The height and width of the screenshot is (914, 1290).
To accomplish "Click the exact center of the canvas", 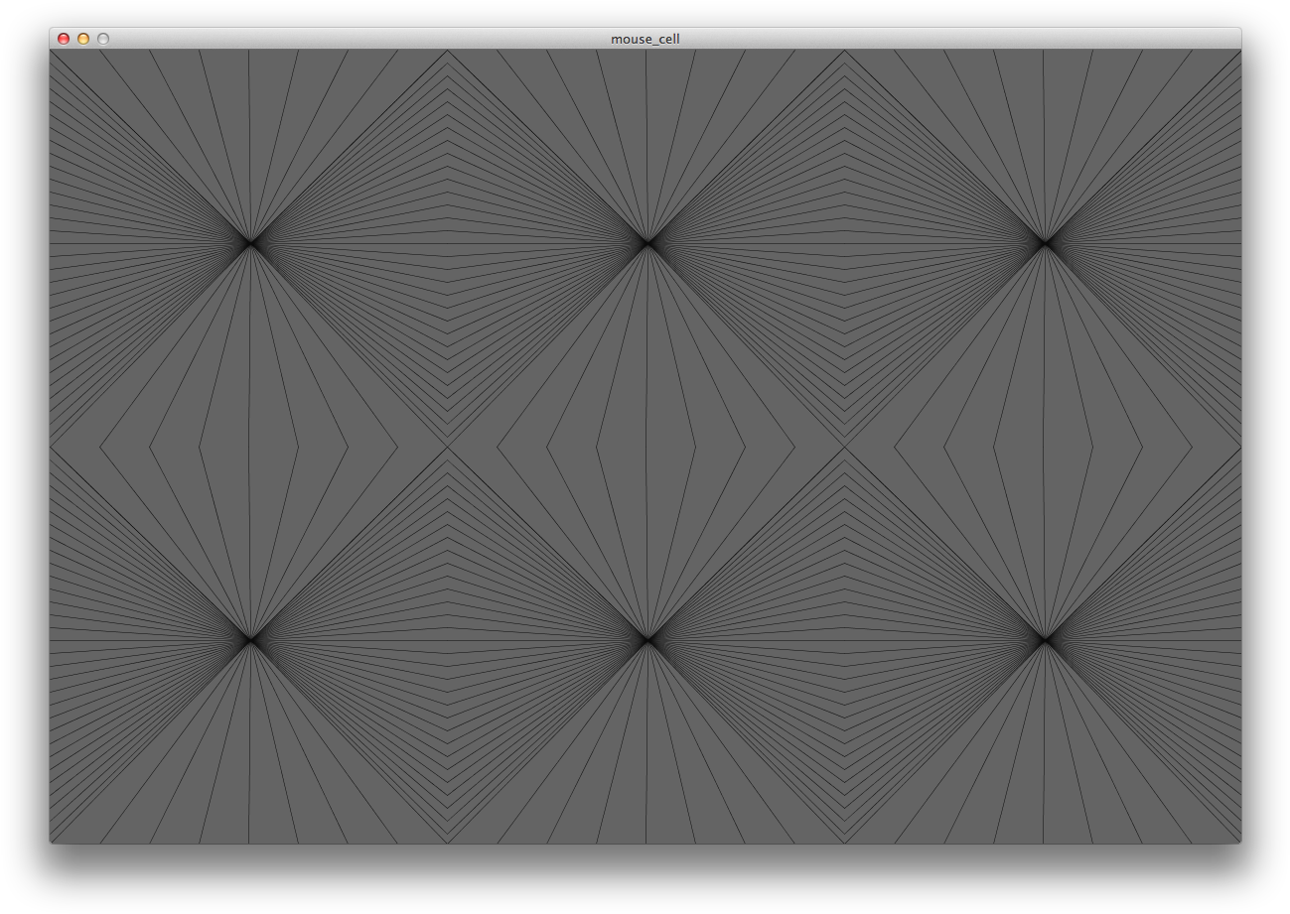I will coord(645,447).
